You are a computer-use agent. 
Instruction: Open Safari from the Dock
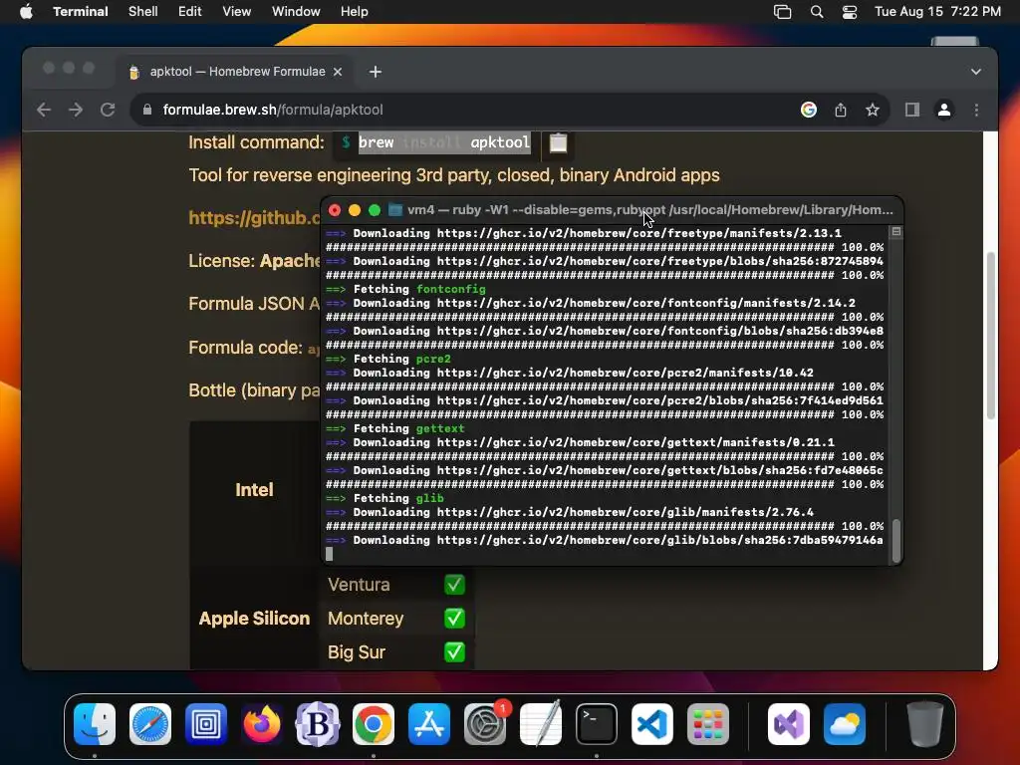pos(150,724)
